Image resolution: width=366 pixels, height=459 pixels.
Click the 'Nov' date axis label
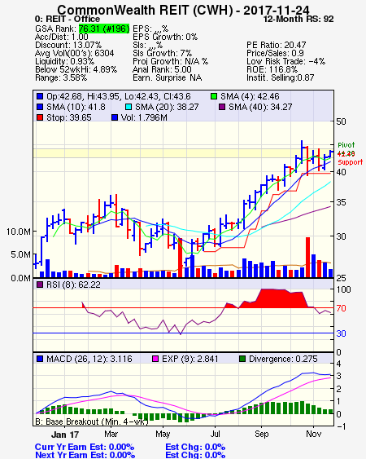point(314,434)
